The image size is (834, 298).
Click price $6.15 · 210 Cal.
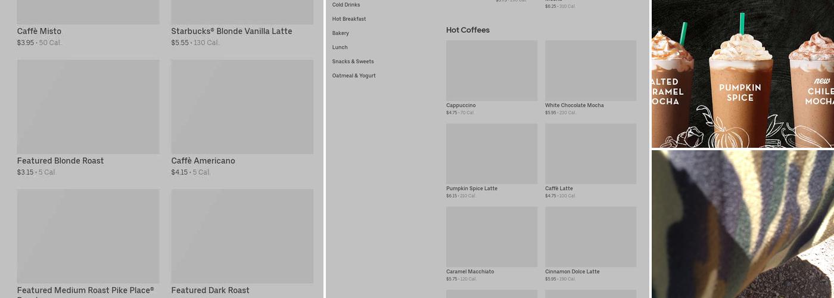(x=461, y=195)
